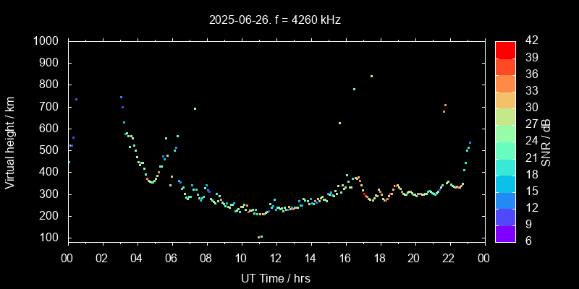Click the orange 33–36 dB colorbar band

pos(505,83)
